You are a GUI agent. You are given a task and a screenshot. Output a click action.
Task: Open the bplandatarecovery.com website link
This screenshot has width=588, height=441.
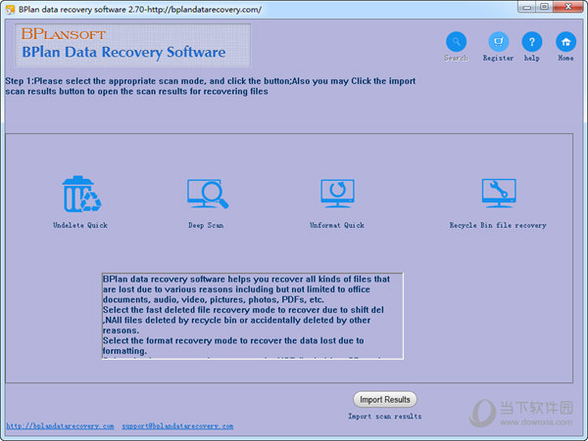[x=60, y=426]
